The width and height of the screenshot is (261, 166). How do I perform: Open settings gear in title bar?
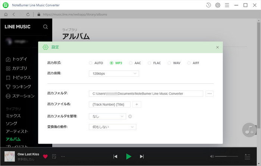[218, 5]
